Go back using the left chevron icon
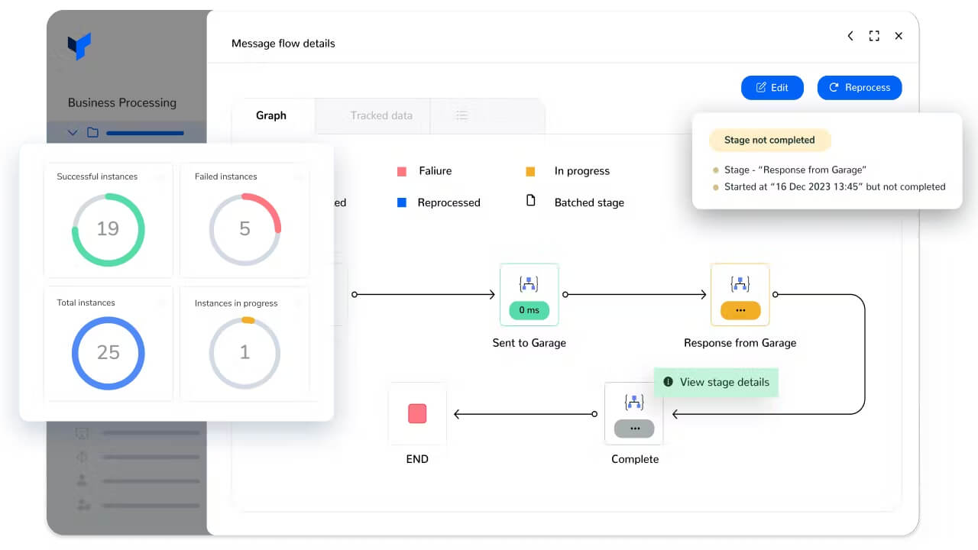Viewport: 978px width, 550px height. 850,36
